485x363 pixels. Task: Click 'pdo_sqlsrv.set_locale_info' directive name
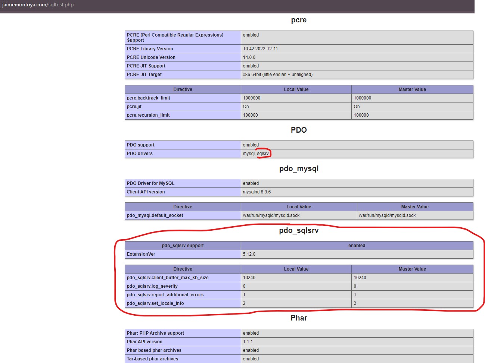coord(155,303)
